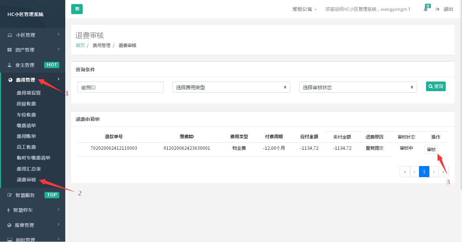Expand the 报修管理 chevron
Viewport: 462px width, 242px height.
click(59, 225)
